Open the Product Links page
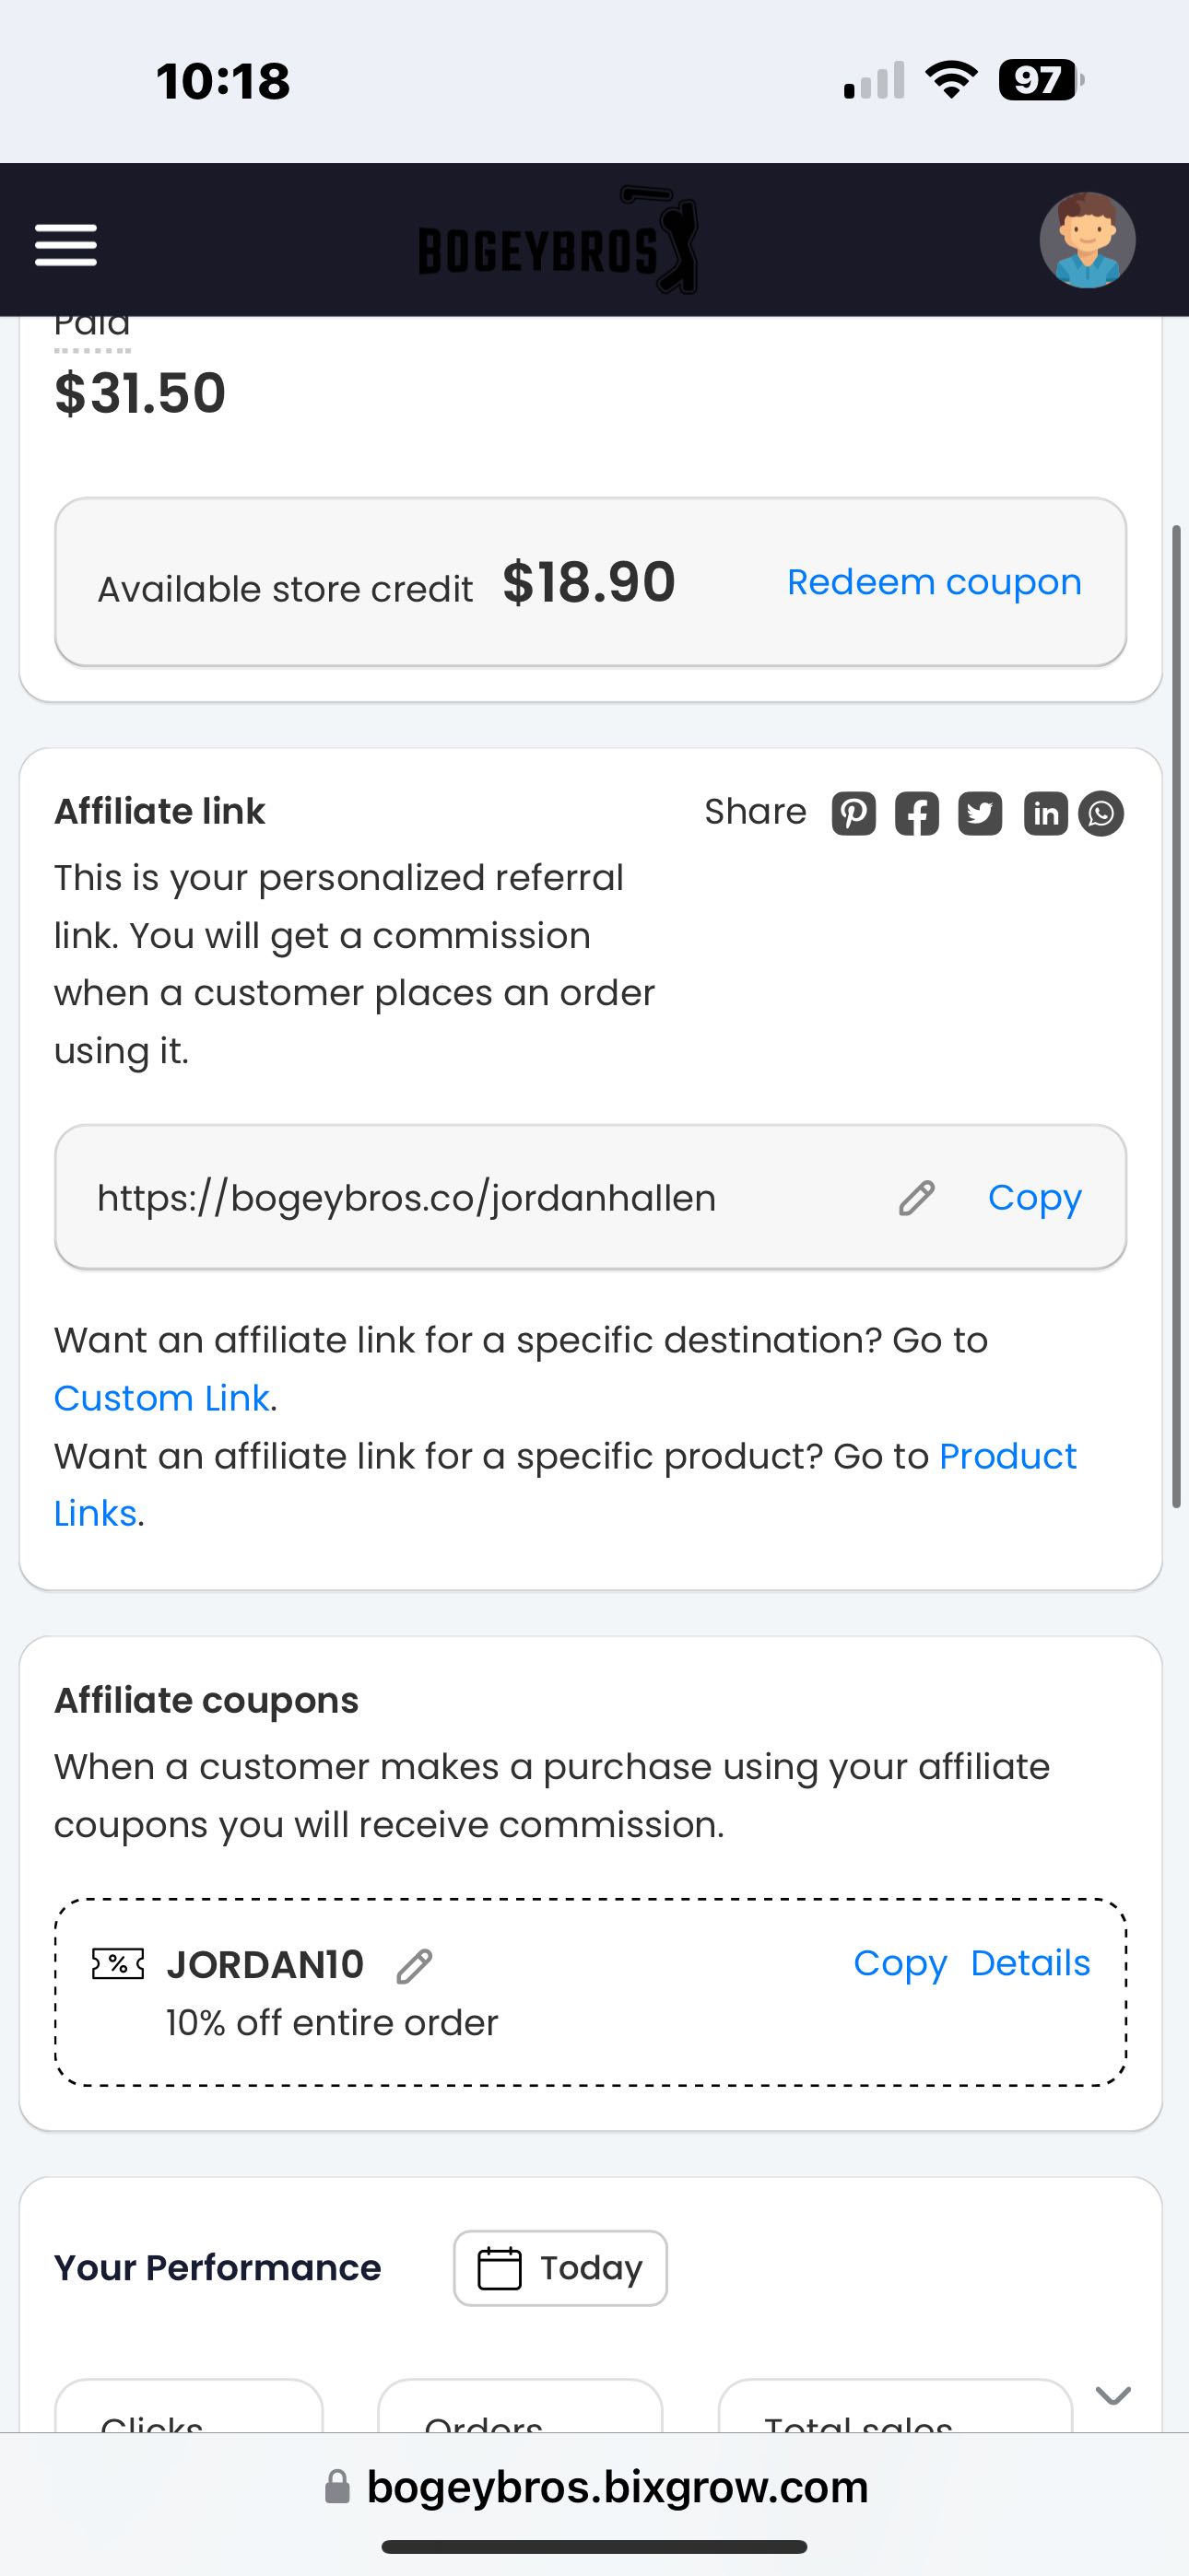This screenshot has width=1189, height=2576. tap(1007, 1457)
